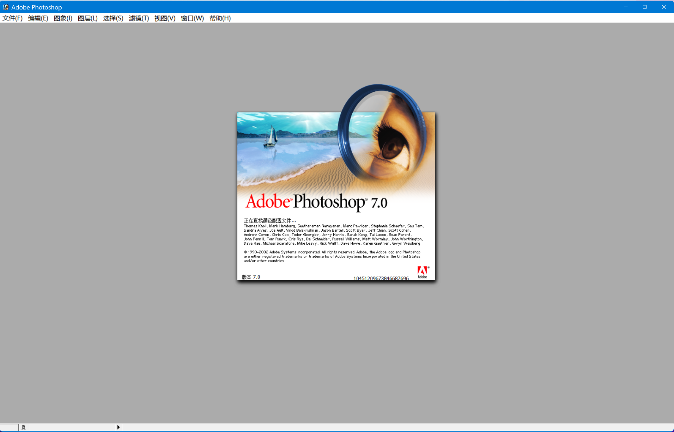Click the zoom percentage field in status bar
Screen dimensions: 674x432
coord(9,427)
